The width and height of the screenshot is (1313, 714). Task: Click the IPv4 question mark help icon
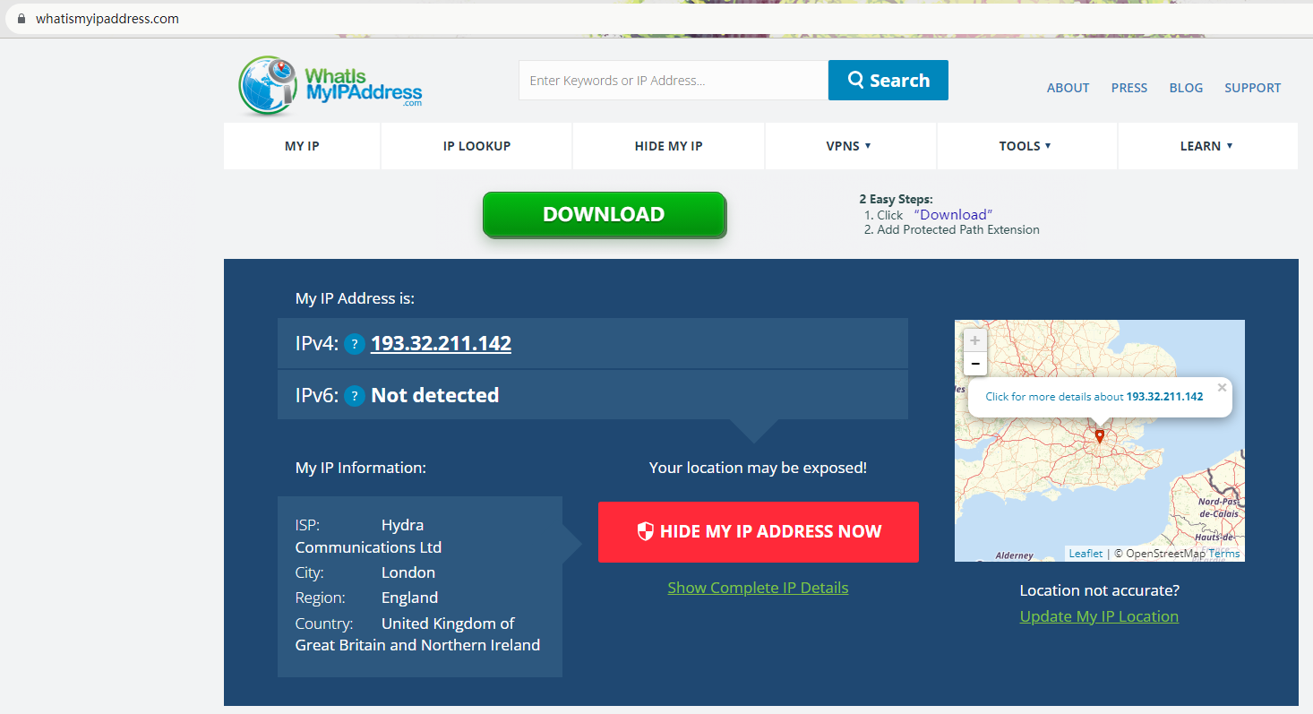click(355, 344)
